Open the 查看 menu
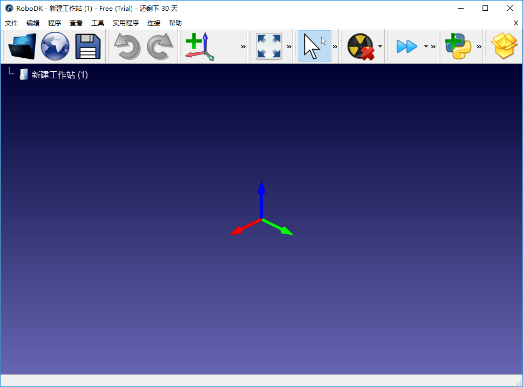The width and height of the screenshot is (523, 387). 76,23
